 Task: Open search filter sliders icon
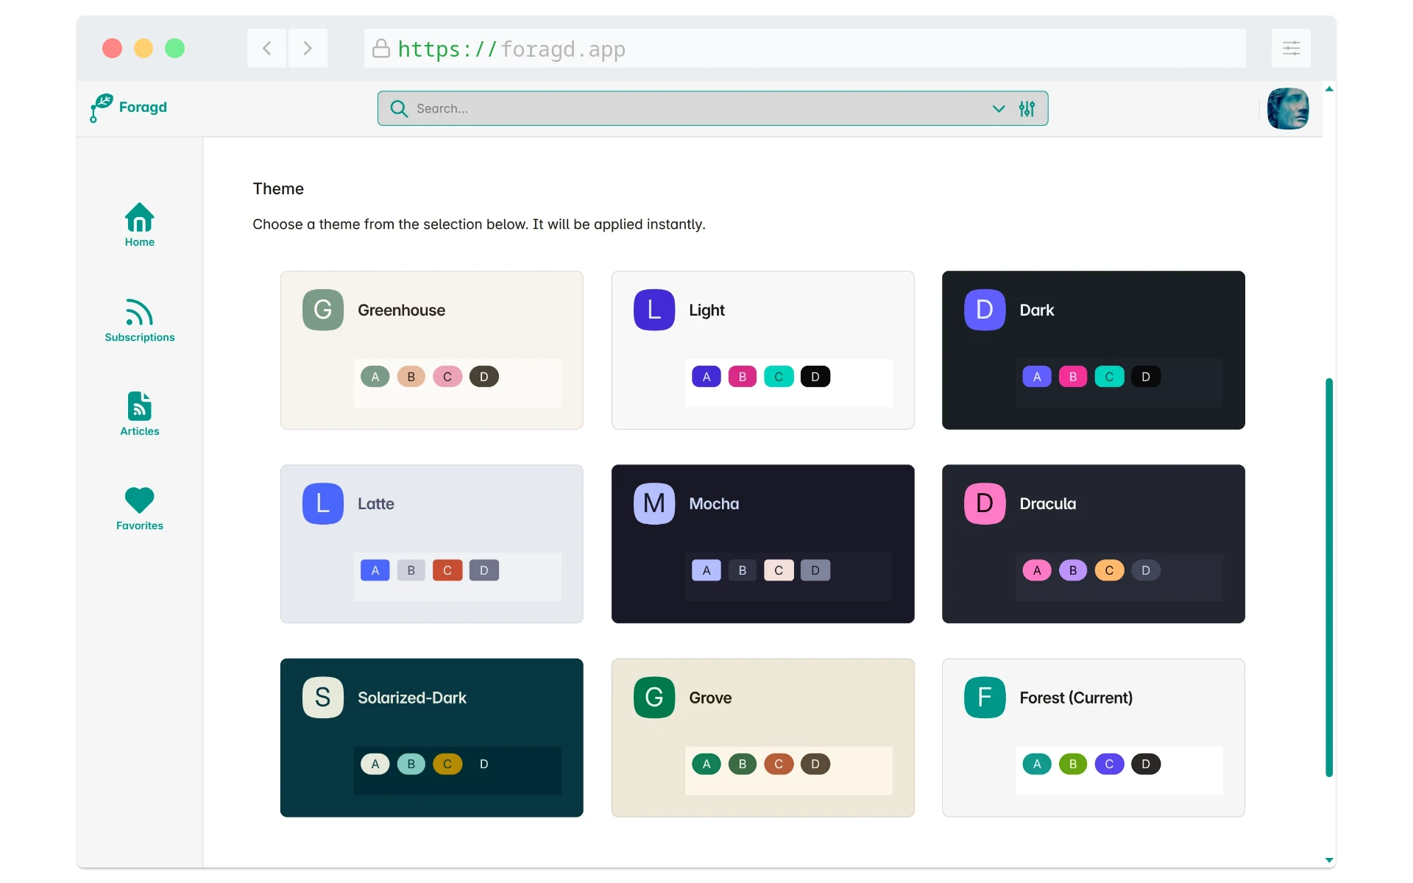click(x=1027, y=108)
